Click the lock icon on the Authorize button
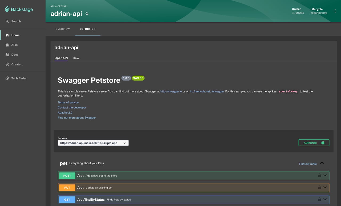The height and width of the screenshot is (206, 341). (x=323, y=143)
